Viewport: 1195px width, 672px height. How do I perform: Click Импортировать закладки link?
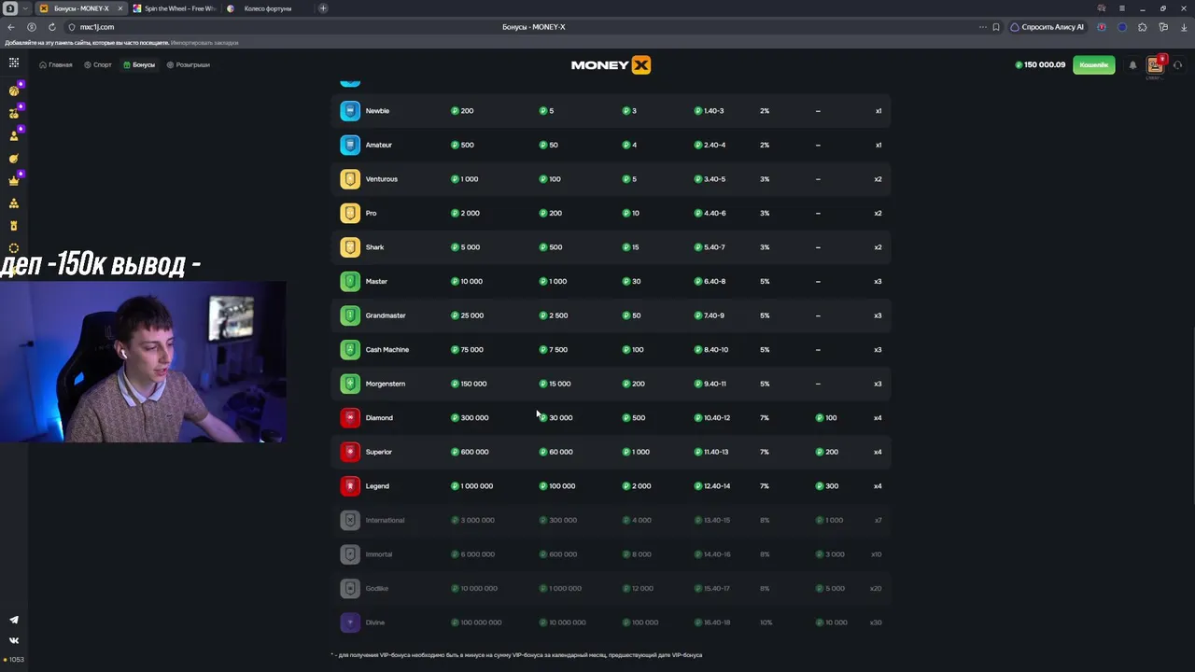click(204, 43)
